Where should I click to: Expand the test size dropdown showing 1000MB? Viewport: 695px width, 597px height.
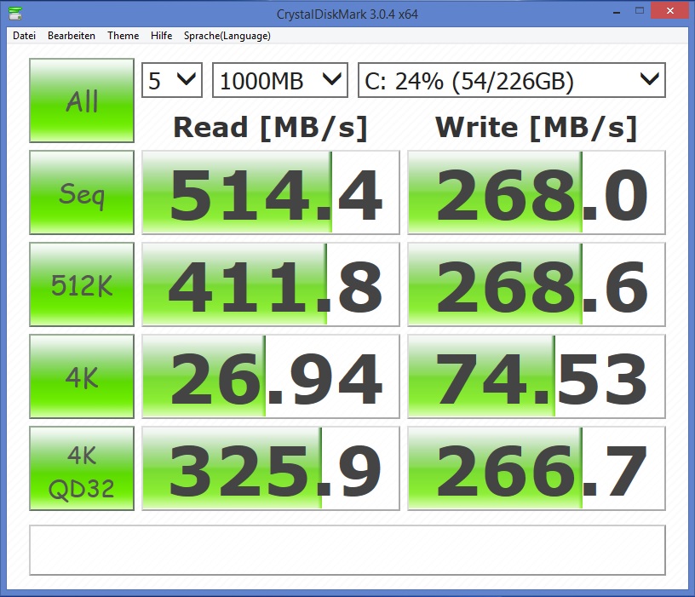pos(280,80)
